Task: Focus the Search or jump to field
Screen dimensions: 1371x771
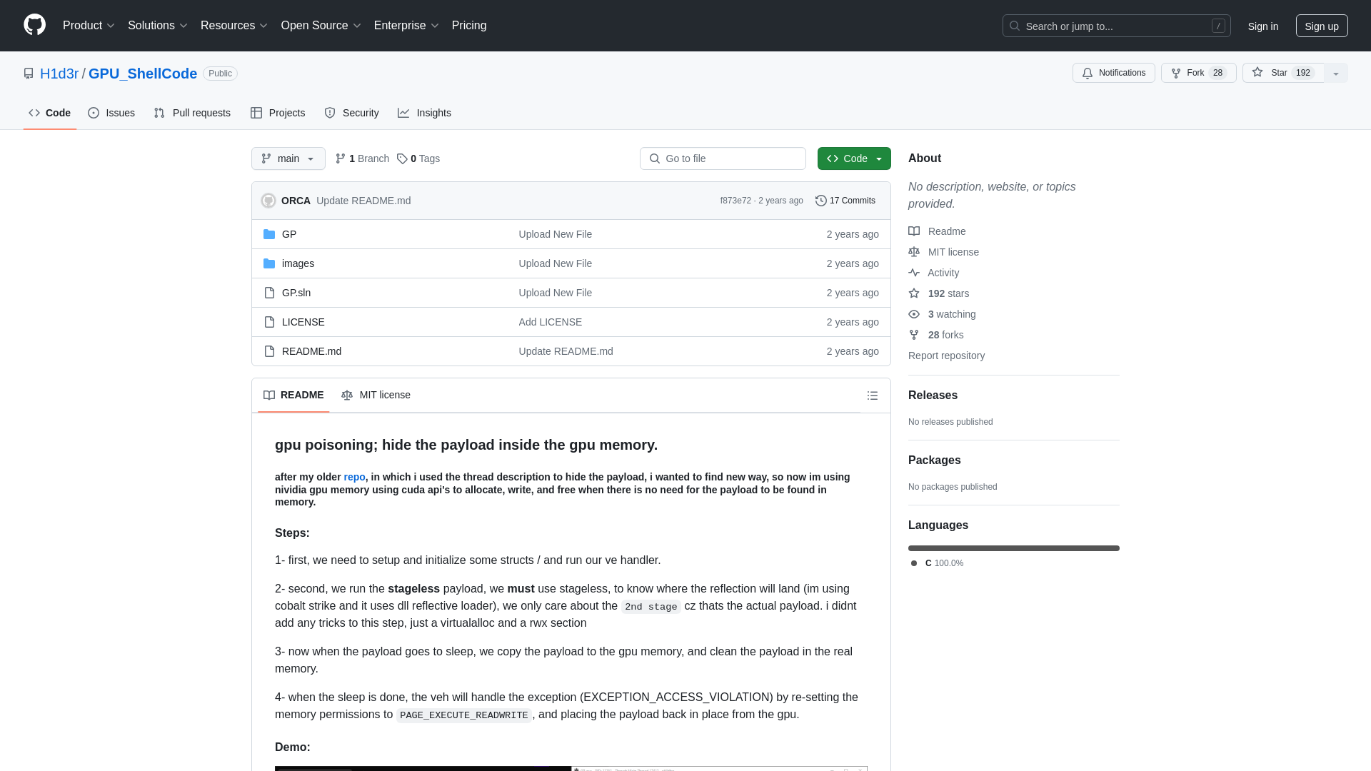Action: (1117, 26)
